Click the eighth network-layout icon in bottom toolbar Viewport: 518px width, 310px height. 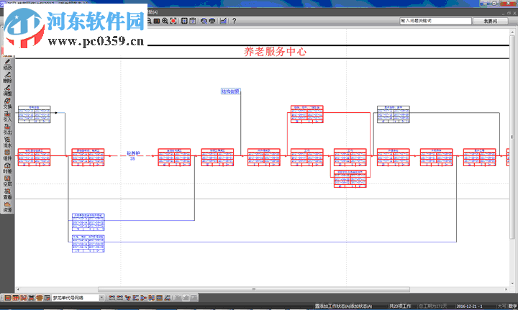tap(168, 298)
